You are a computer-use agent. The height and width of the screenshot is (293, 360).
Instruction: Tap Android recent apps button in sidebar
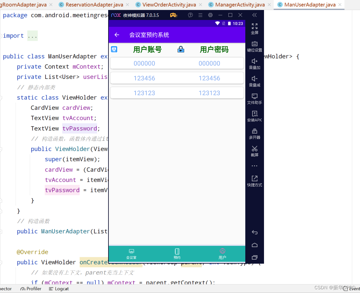tap(254, 257)
